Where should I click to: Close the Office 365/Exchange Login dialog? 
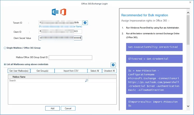click(190, 2)
